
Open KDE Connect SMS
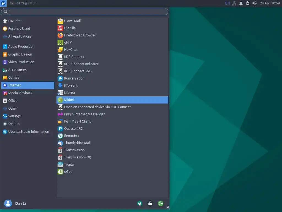112,71
